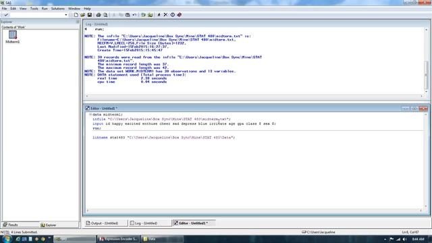Open the command box dropdown arrow
The height and width of the screenshot is (243, 432).
tap(66, 15)
